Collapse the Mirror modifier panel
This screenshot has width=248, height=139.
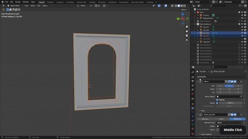[x=198, y=81]
